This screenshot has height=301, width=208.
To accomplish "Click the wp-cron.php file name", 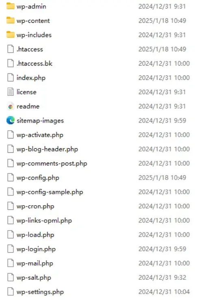I will click(35, 206).
